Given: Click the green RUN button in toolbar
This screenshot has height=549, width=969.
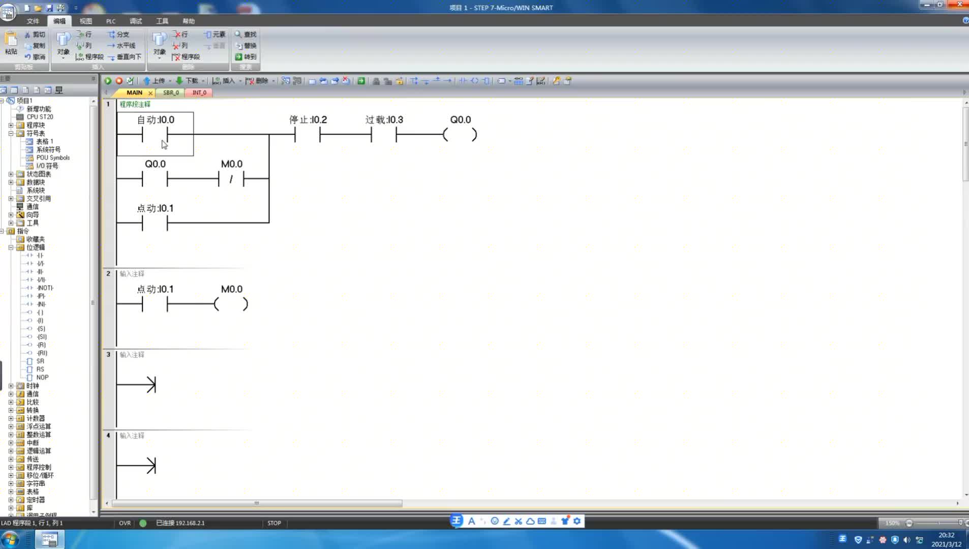Looking at the screenshot, I should (108, 81).
